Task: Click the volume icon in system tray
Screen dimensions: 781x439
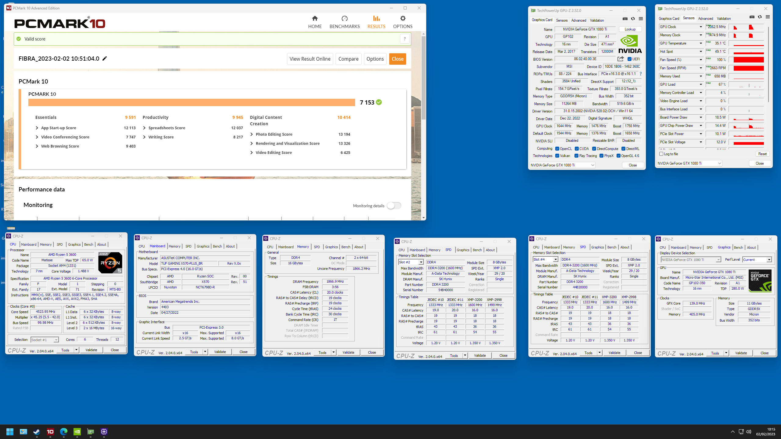Action: click(x=749, y=432)
